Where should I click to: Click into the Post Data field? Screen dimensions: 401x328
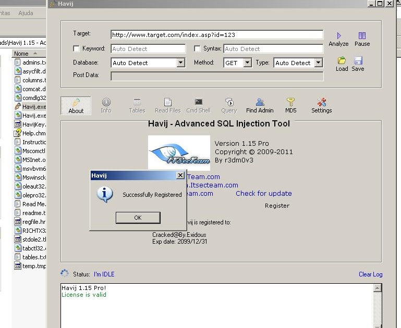[217, 76]
